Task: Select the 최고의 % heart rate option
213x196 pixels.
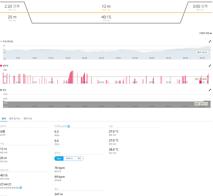Action: [x=69, y=158]
